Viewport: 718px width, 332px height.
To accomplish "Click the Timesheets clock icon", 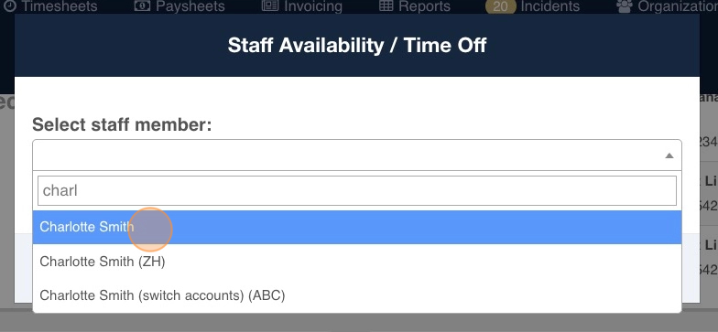I will click(x=9, y=5).
